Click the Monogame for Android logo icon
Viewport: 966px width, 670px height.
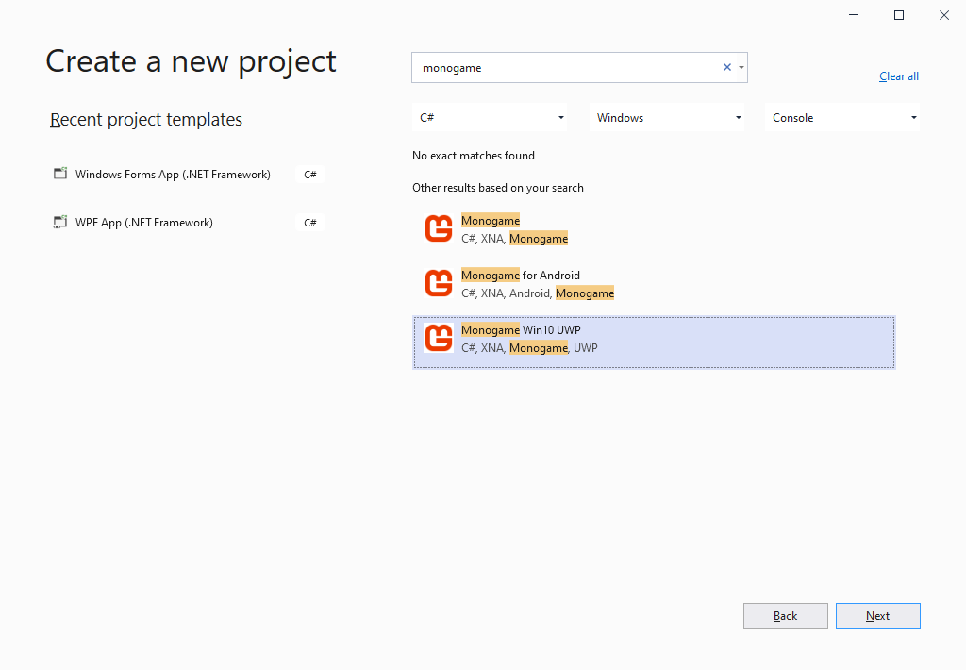[439, 283]
